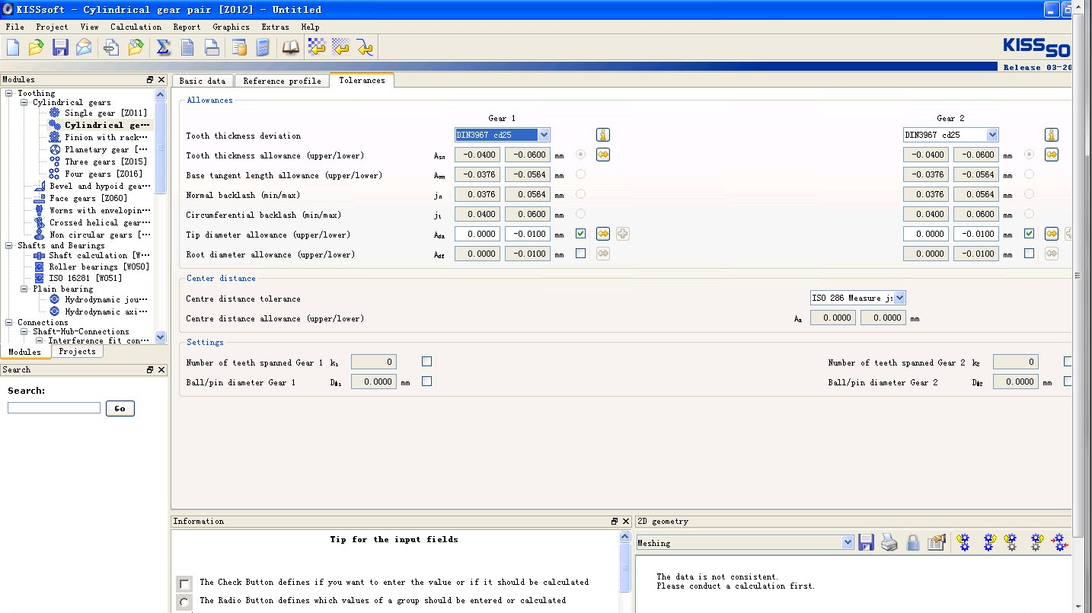Image resolution: width=1092 pixels, height=613 pixels.
Task: Open the Centre distance tolerance dropdown
Action: click(900, 298)
